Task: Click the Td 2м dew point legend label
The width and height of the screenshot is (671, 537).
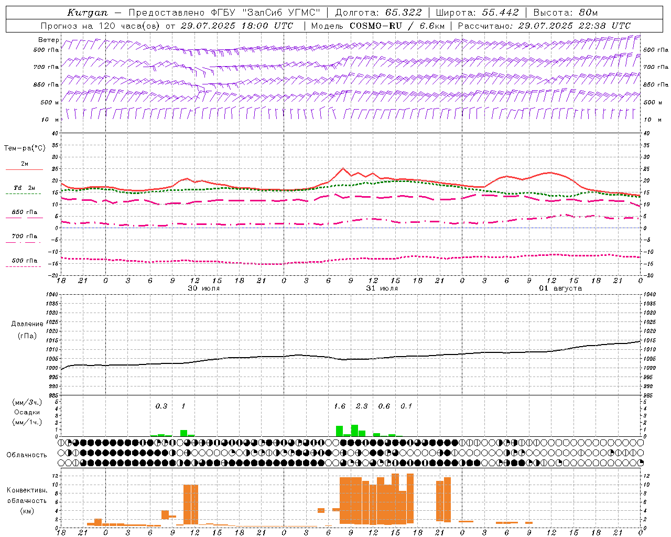Action: click(x=24, y=188)
